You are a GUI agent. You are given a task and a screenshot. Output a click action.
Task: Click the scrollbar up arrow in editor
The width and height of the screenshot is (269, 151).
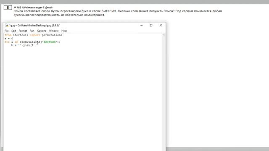(x=164, y=35)
